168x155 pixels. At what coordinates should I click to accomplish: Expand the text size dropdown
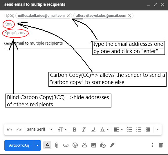62,130
